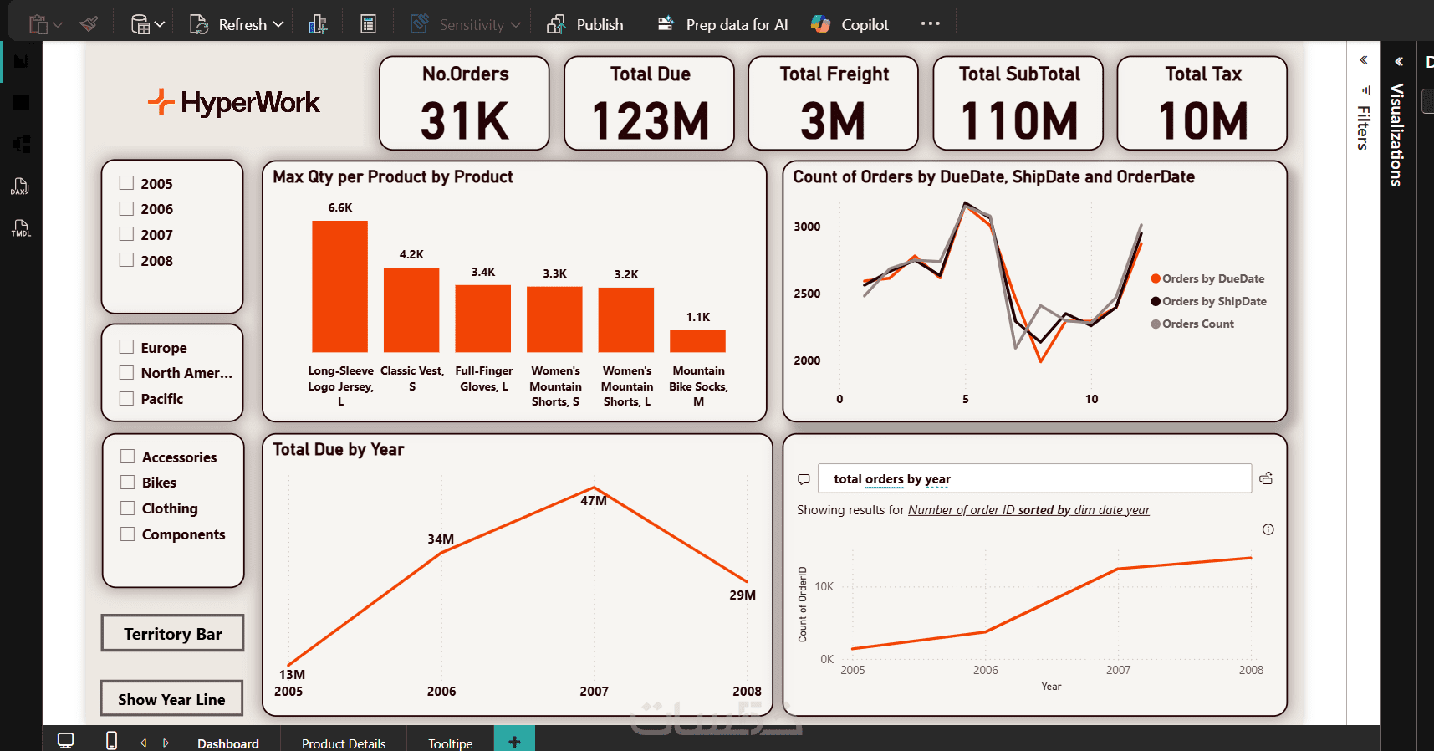Switch to mobile layout icon
The width and height of the screenshot is (1434, 751).
tap(111, 740)
